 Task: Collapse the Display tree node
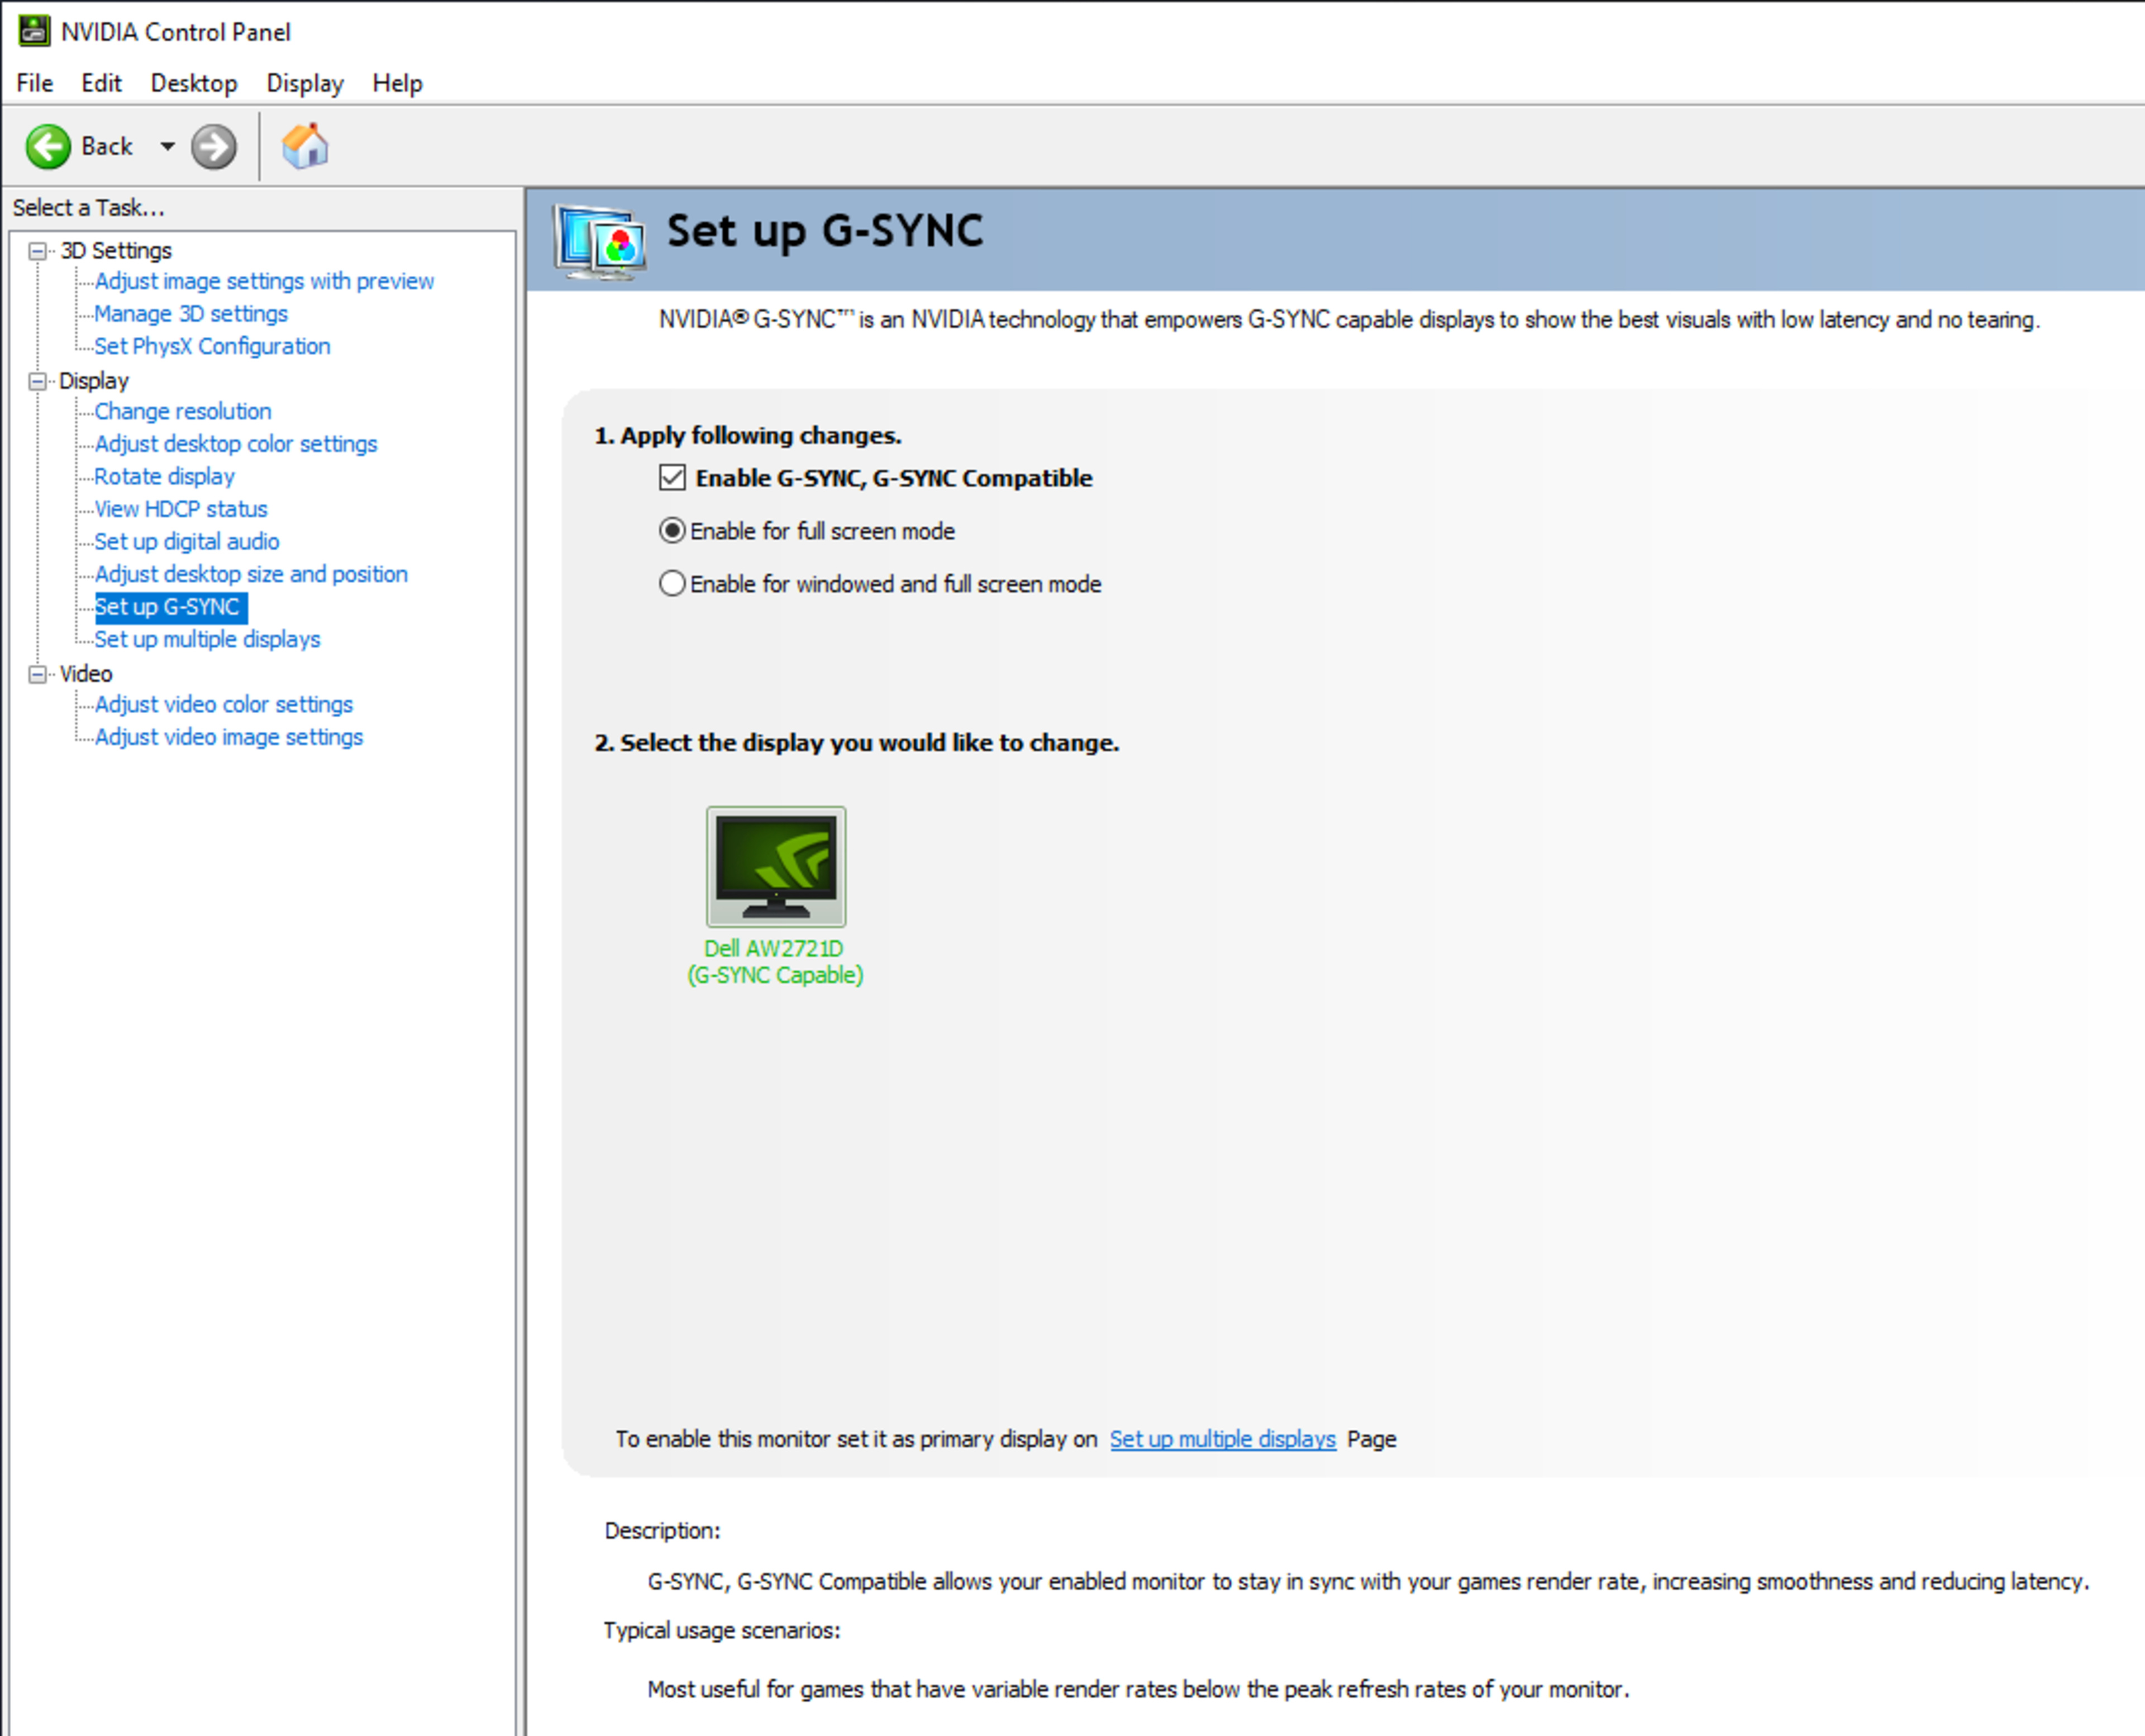pos(38,381)
